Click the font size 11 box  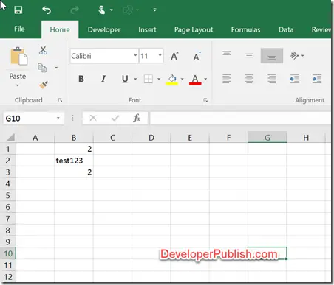(149, 56)
